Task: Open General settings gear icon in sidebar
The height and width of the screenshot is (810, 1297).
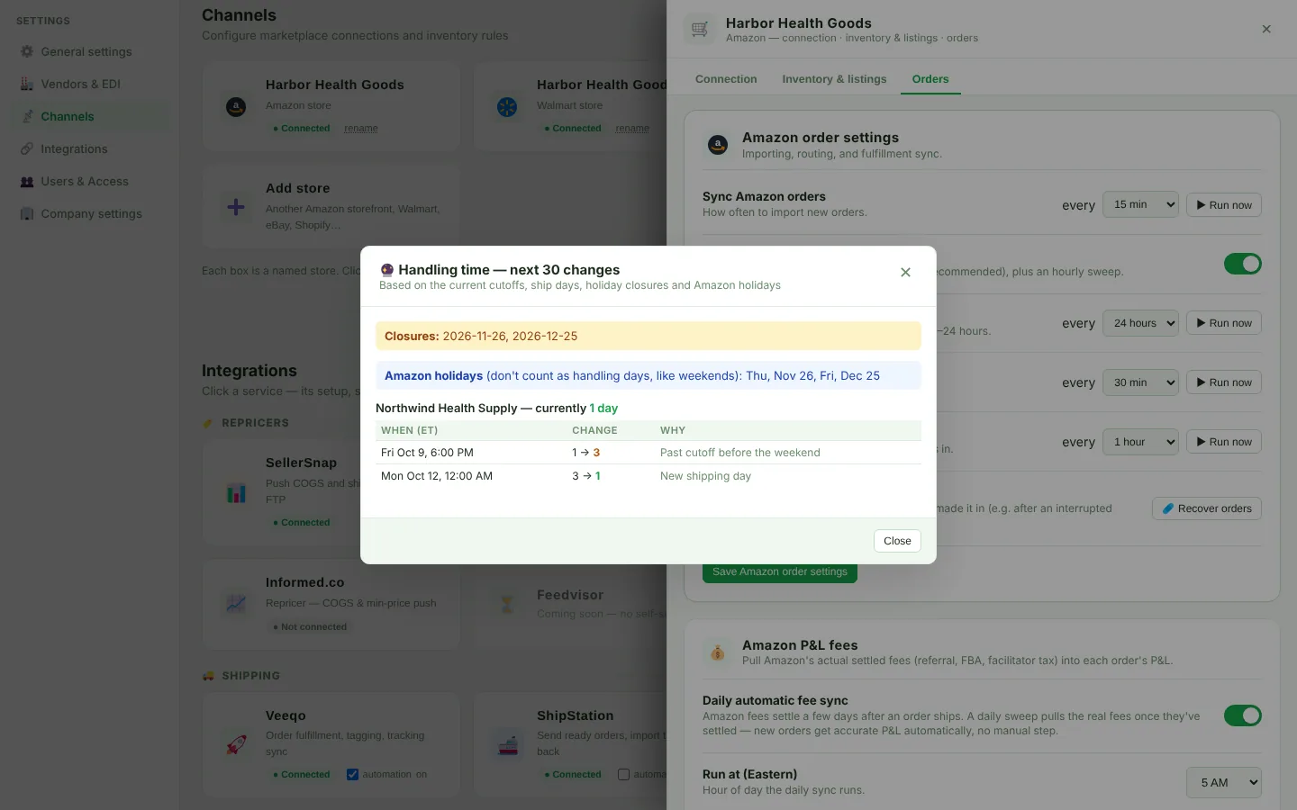Action: pyautogui.click(x=27, y=51)
